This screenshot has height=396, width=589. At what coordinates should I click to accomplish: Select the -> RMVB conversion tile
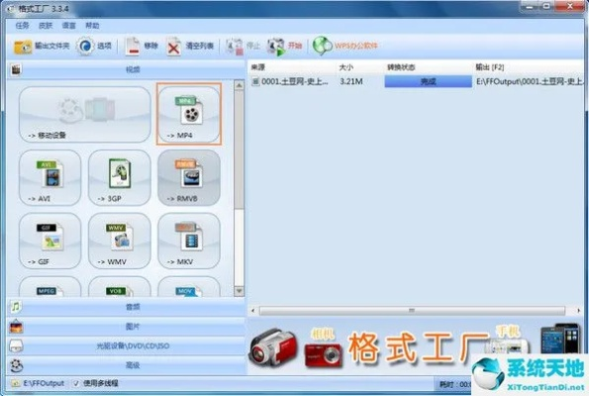point(189,177)
